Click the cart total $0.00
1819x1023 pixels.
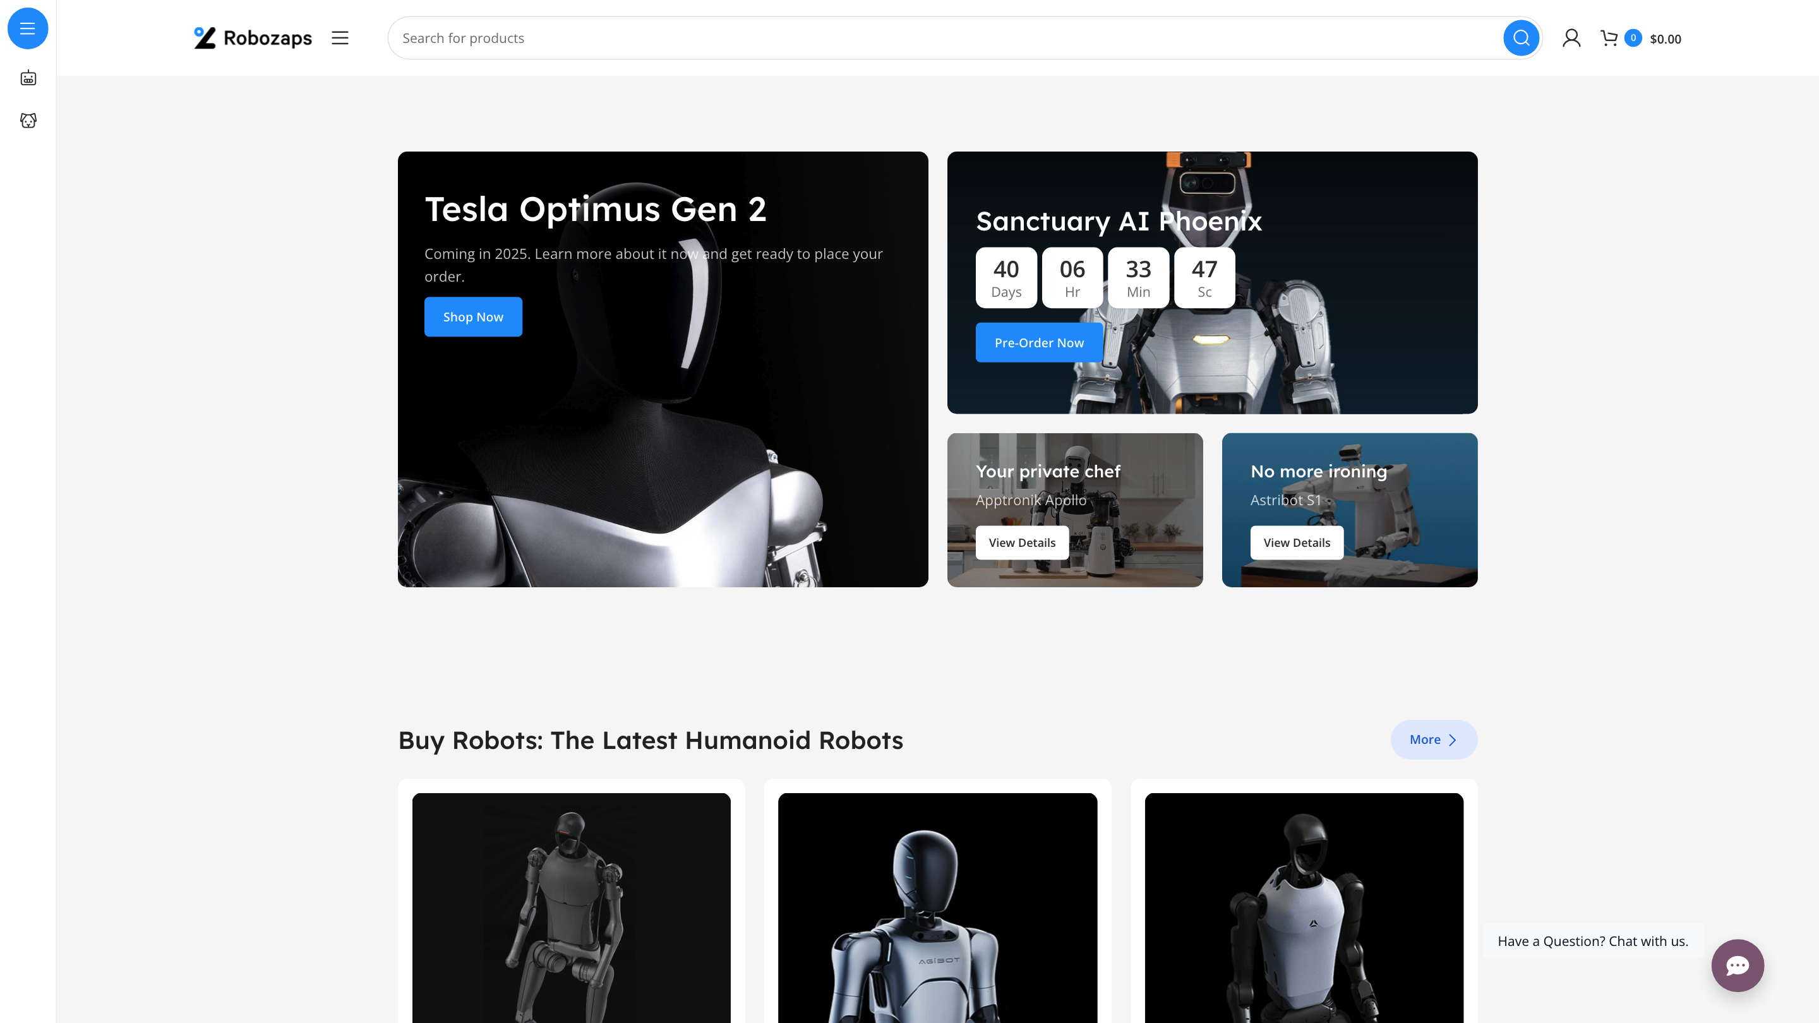tap(1665, 40)
